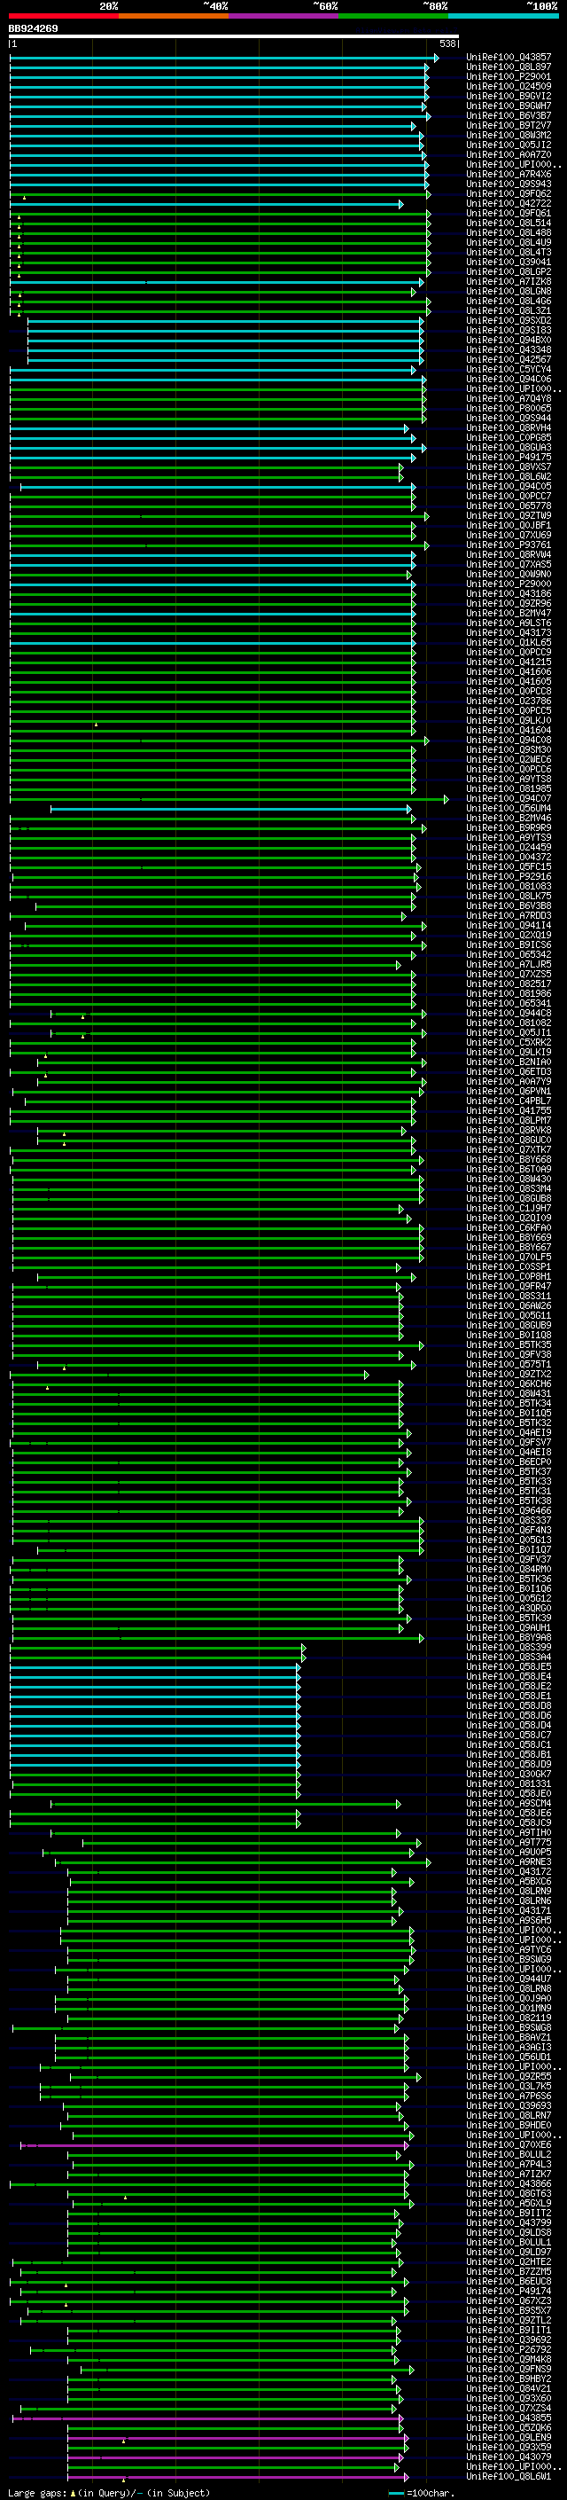Select hit label UniRef100_A9SCM4
The image size is (567, 2500).
508,1803
